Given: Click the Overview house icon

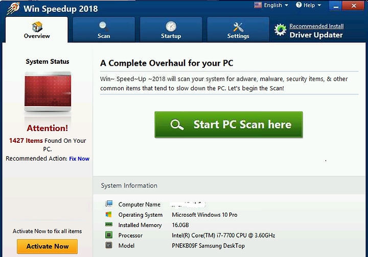Looking at the screenshot, I should [x=37, y=27].
